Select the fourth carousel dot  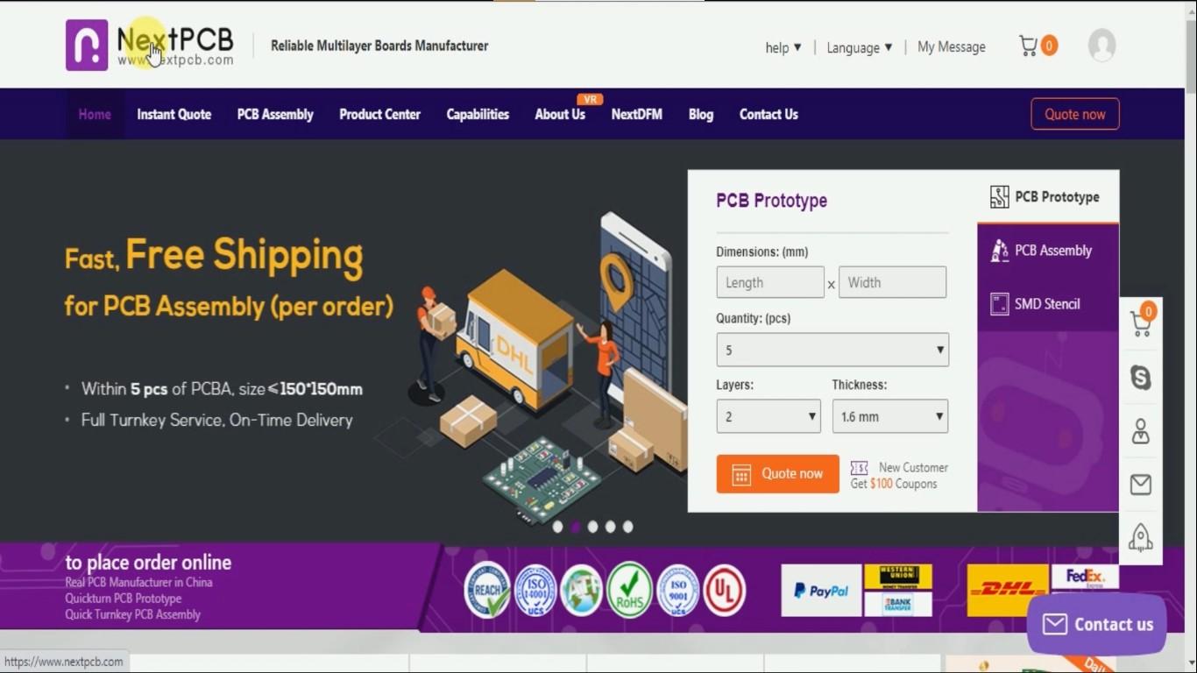pos(611,527)
